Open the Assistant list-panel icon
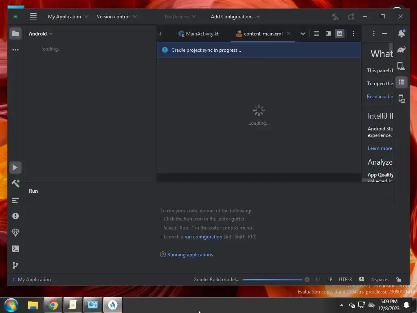Viewport: 417px width, 313px height. tap(402, 82)
